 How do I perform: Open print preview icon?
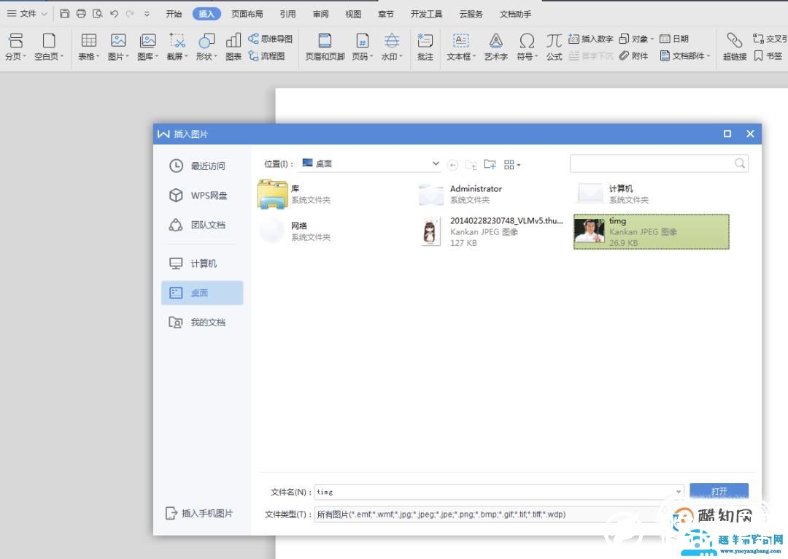coord(98,14)
